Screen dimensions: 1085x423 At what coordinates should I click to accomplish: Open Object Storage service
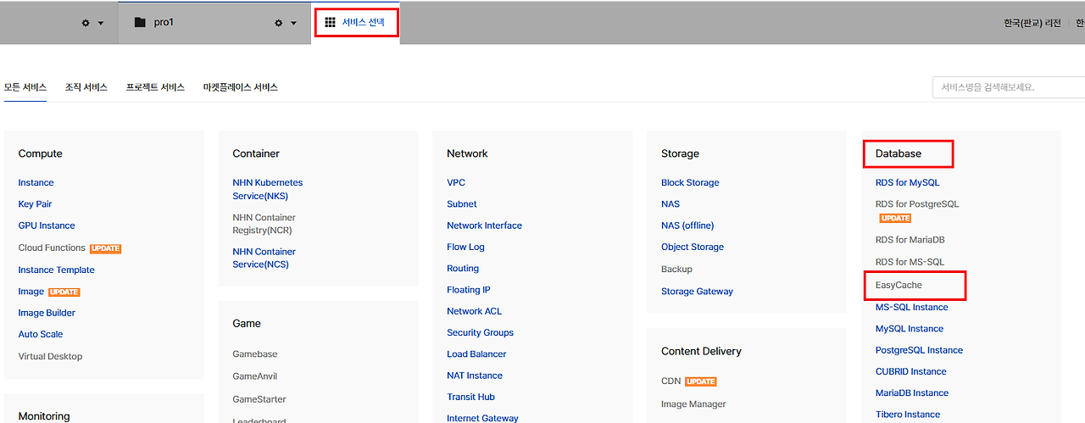(x=693, y=248)
